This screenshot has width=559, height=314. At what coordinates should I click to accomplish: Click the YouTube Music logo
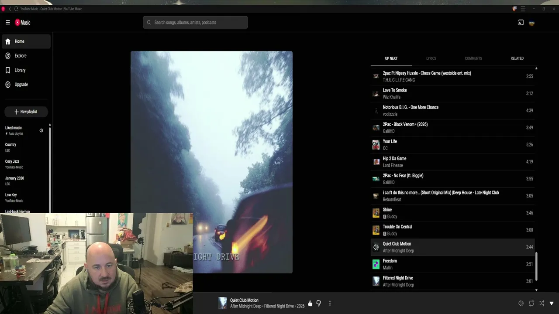23,23
